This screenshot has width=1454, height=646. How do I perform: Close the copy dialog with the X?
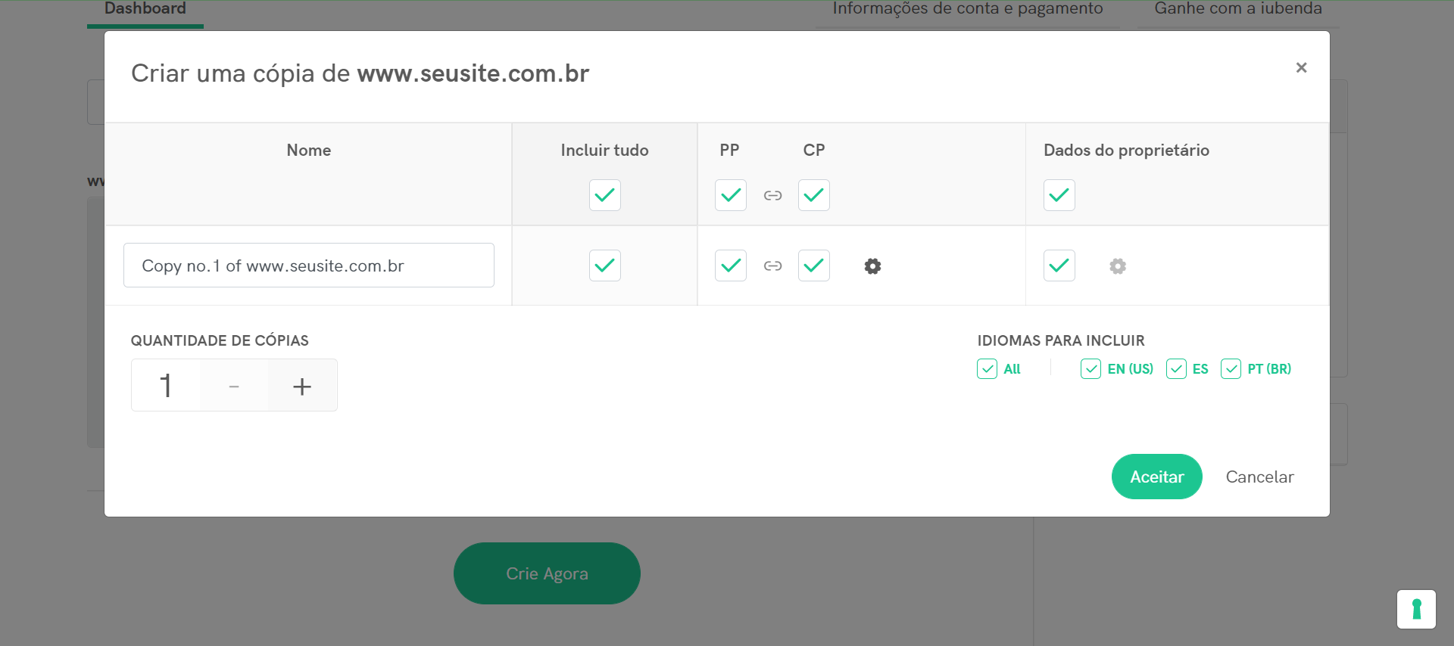[1301, 67]
